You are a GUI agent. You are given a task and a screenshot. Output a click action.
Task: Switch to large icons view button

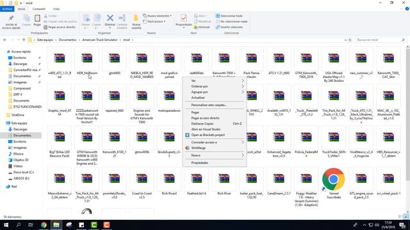[406, 217]
